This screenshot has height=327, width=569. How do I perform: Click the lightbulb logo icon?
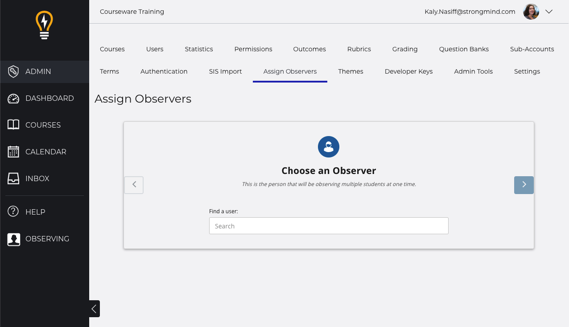pos(44,25)
